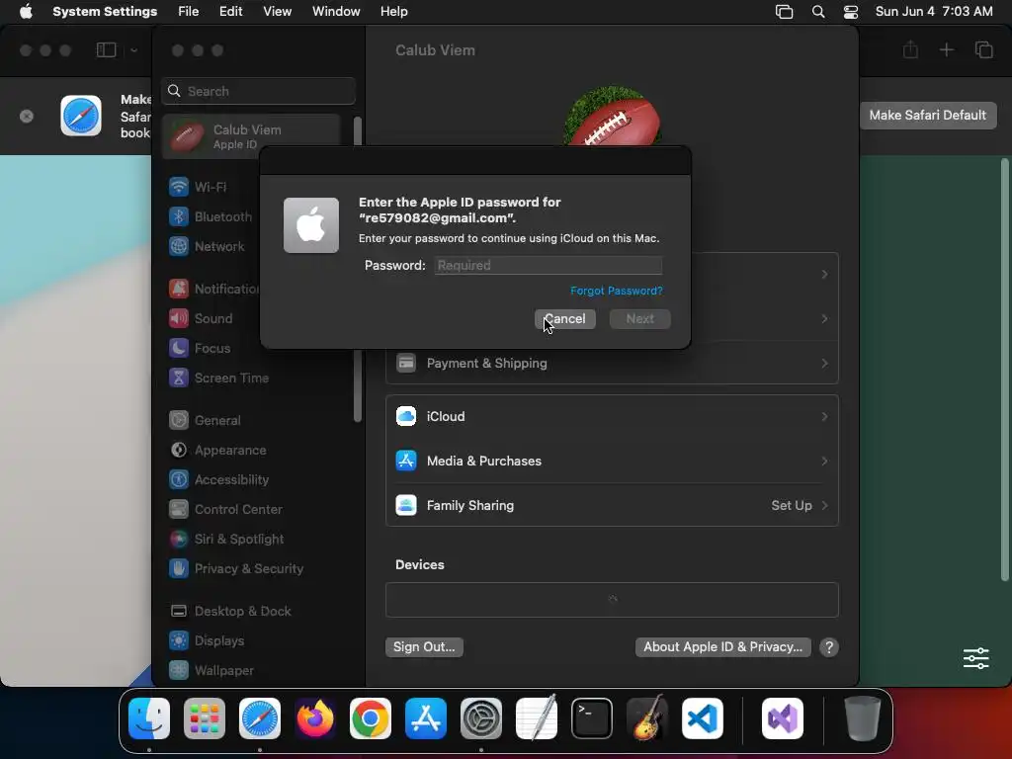Open the Help menu
Screen dimensions: 1012x759
pyautogui.click(x=393, y=12)
